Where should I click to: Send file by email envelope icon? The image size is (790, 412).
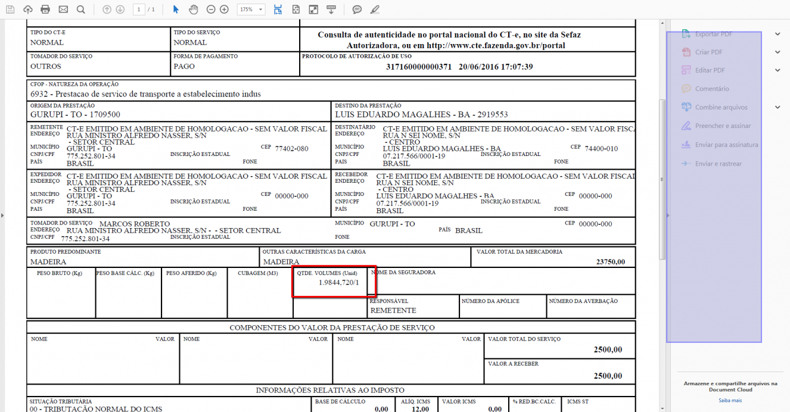tap(63, 10)
